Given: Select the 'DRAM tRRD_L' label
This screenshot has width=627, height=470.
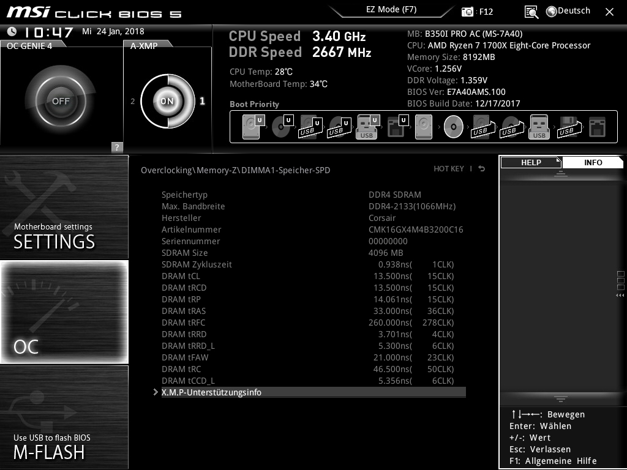Looking at the screenshot, I should [188, 346].
